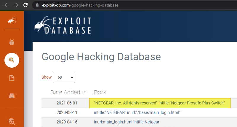Viewport: 237px width, 127px height.
Task: Sort the table by the Dork column header
Action: (100, 92)
